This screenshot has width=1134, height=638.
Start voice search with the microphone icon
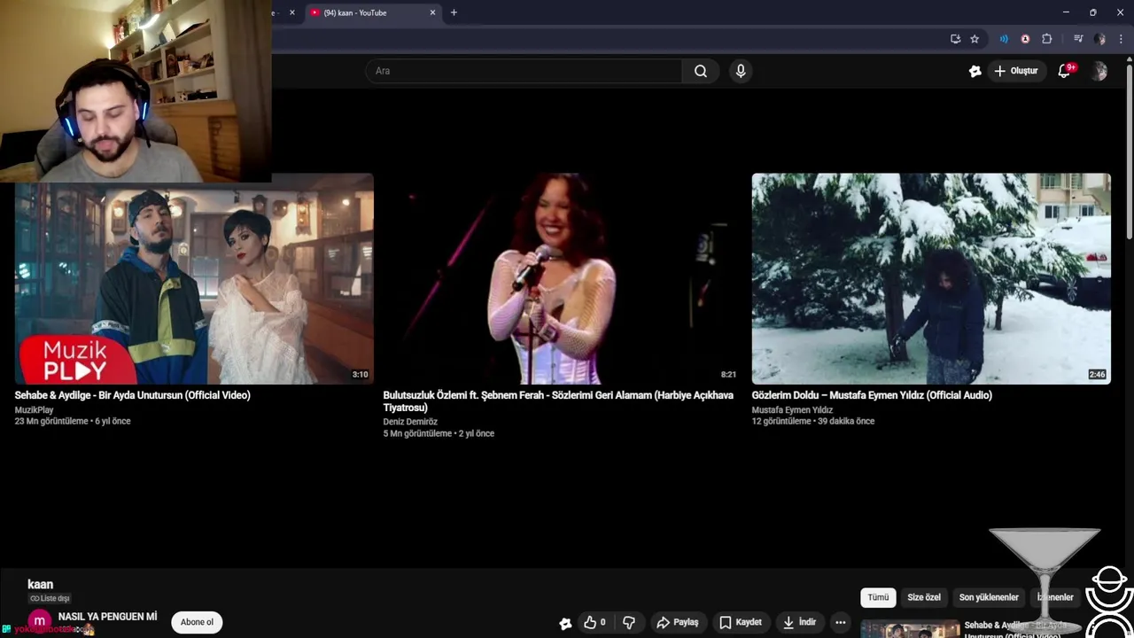pyautogui.click(x=741, y=71)
